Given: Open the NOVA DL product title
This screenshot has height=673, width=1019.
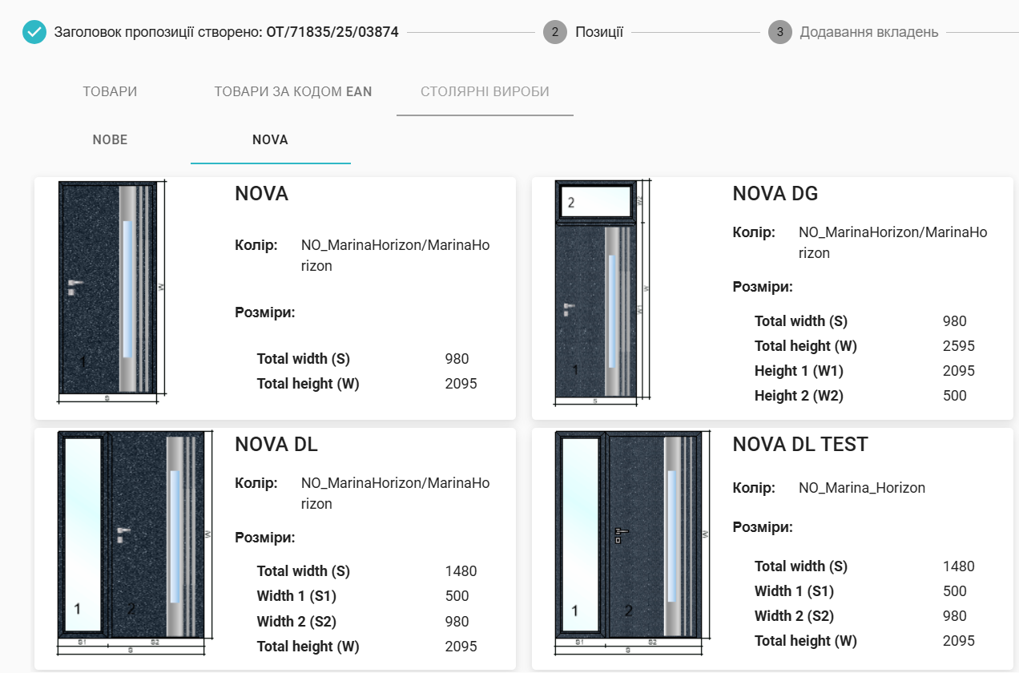Looking at the screenshot, I should (276, 445).
